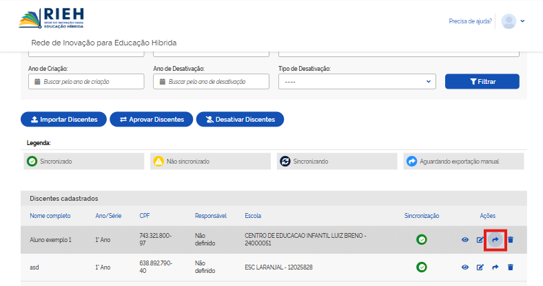543x286 pixels.
Task: Delete 'Aluno exemplo 1' with trash icon
Action: (x=511, y=239)
